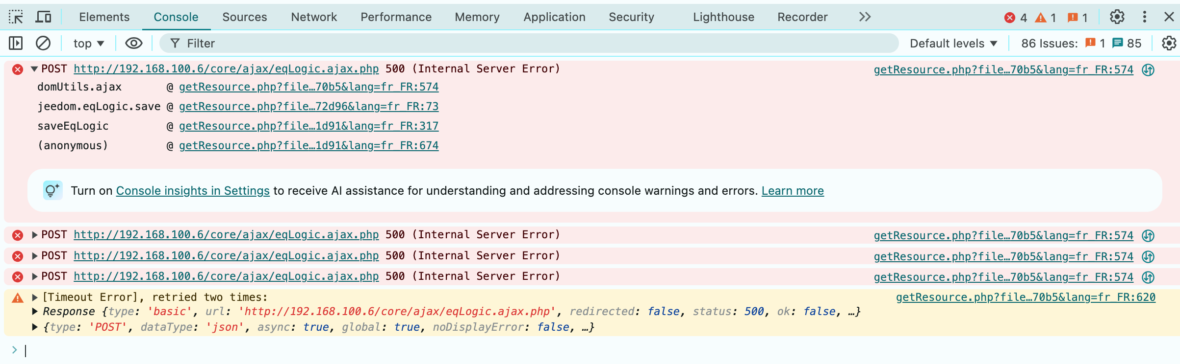Activate the inspect element picker icon
Viewport: 1180px width, 364px height.
16,17
